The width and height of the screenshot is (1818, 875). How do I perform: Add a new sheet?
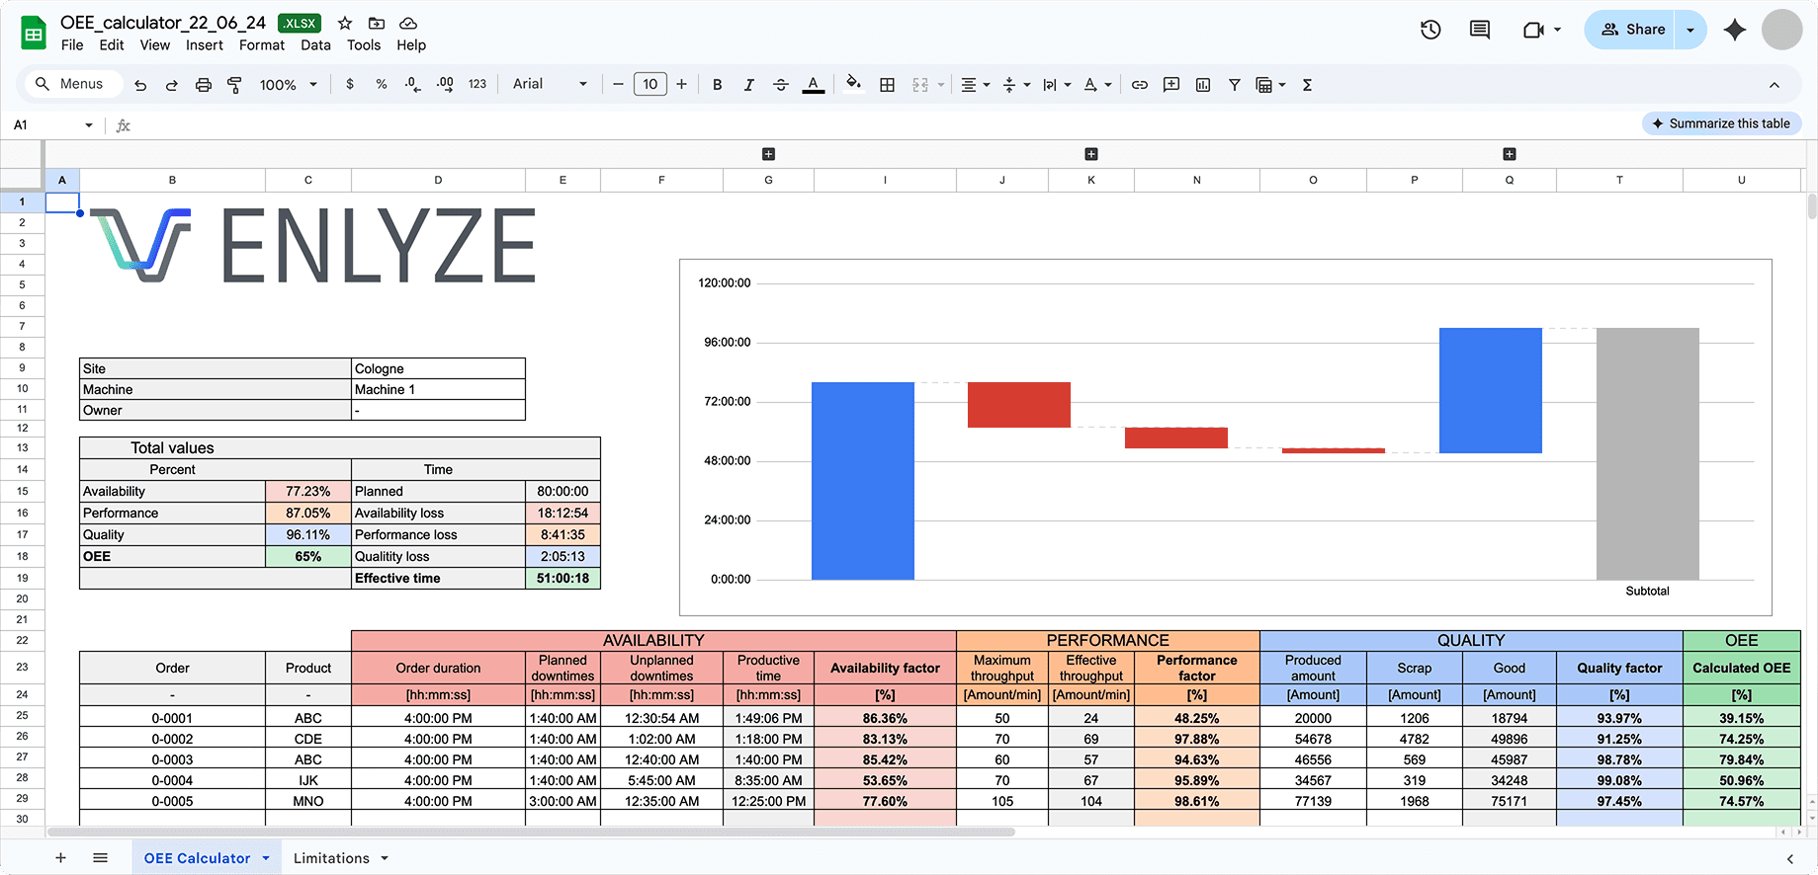pos(60,858)
